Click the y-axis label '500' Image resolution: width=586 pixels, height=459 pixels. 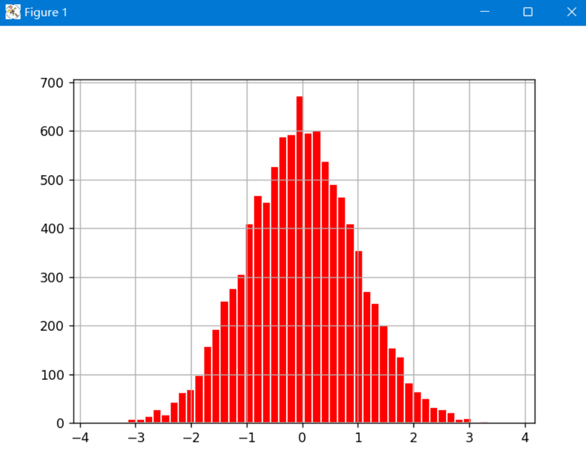coord(52,180)
